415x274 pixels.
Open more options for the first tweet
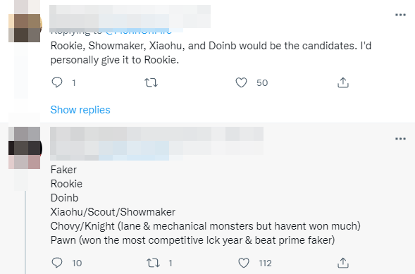[x=400, y=15]
